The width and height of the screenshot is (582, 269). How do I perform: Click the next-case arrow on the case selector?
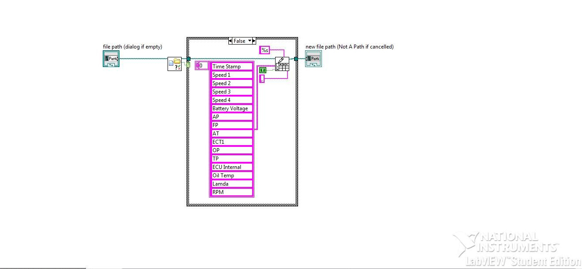click(x=254, y=41)
